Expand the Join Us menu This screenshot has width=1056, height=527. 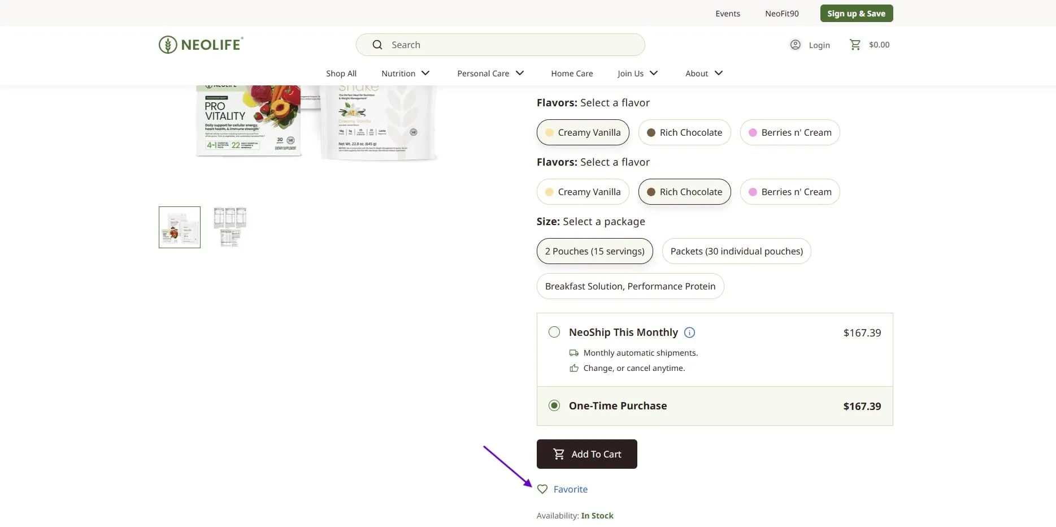(638, 74)
